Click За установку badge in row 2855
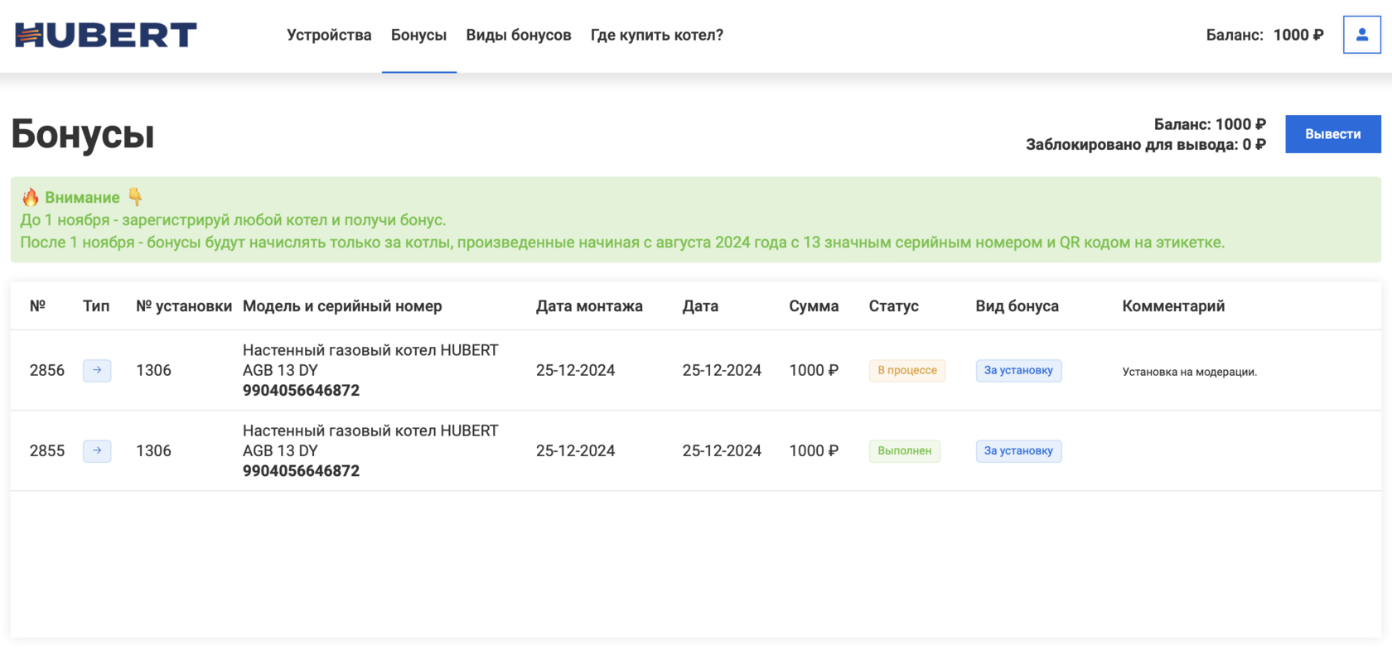This screenshot has height=654, width=1392. pyautogui.click(x=1018, y=450)
